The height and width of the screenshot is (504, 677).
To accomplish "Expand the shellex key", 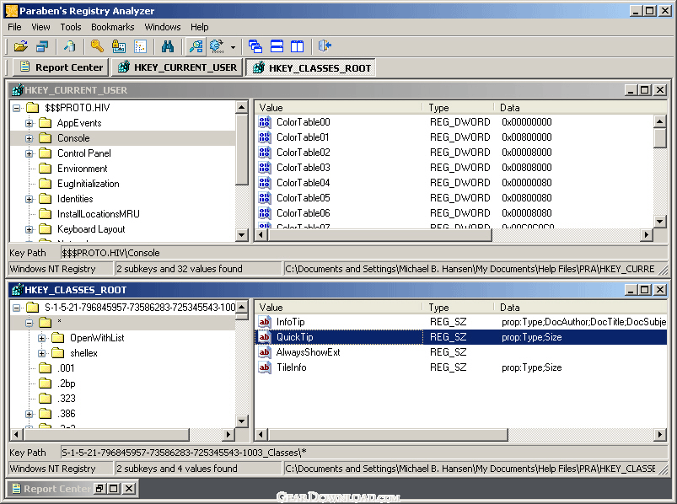I will tap(41, 353).
